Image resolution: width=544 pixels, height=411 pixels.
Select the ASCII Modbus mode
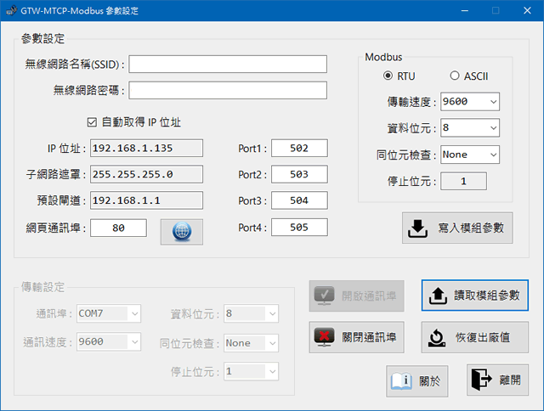coord(455,76)
